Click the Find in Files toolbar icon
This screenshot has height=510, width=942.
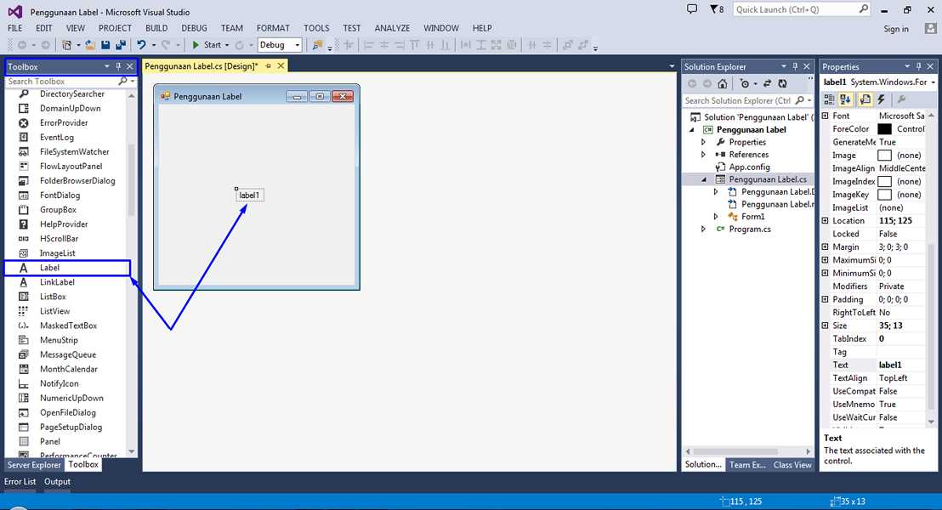pyautogui.click(x=317, y=45)
